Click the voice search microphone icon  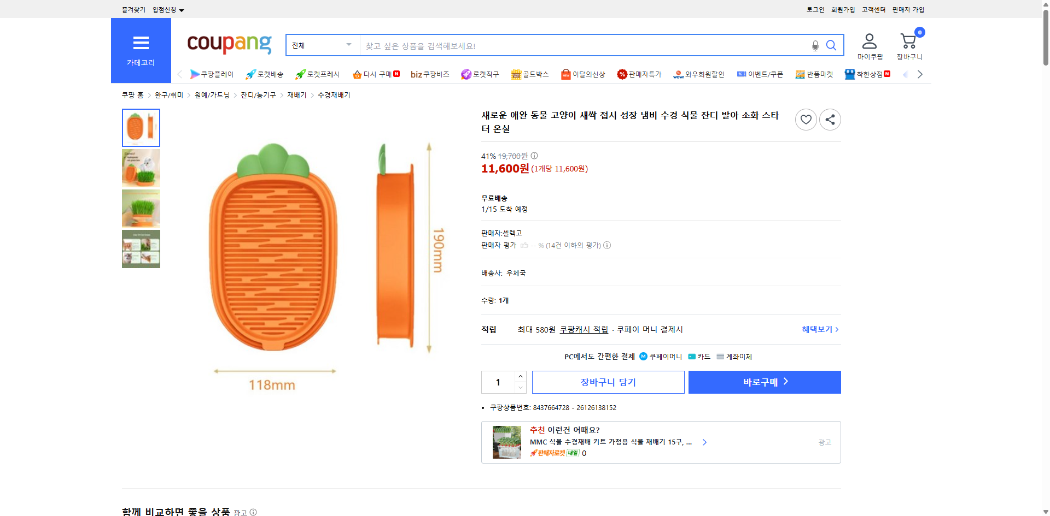(x=814, y=46)
